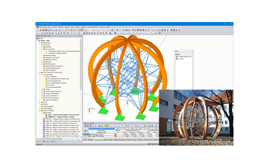
Task: Click the Undo arrow icon
Action: (x=59, y=30)
